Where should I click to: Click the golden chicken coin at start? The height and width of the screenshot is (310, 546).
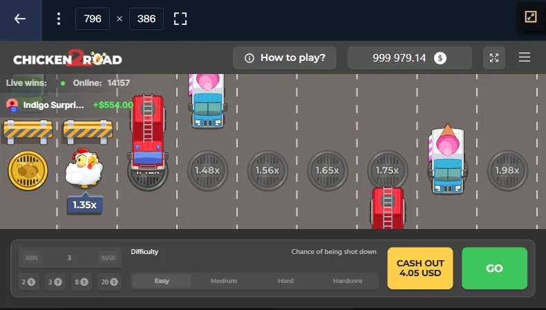(28, 170)
